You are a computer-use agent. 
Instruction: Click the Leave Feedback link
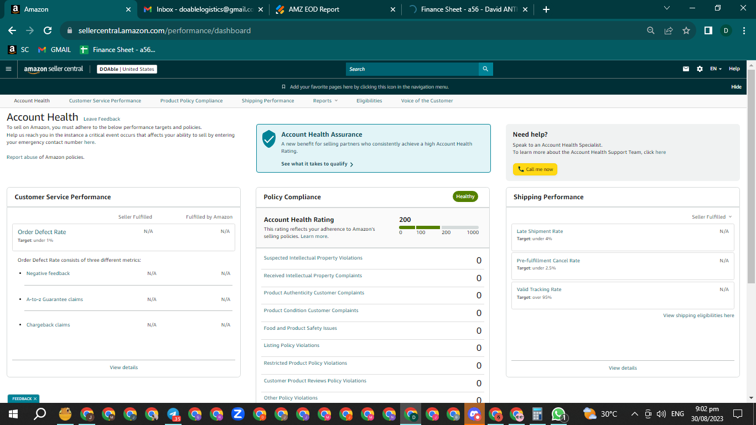tap(102, 119)
